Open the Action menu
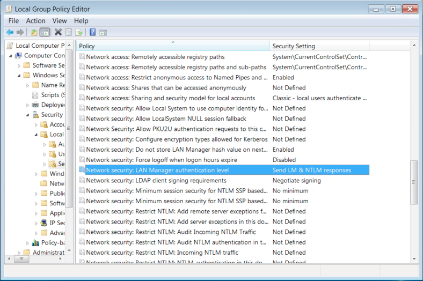Viewport: 423px width, 281px height. tap(35, 21)
